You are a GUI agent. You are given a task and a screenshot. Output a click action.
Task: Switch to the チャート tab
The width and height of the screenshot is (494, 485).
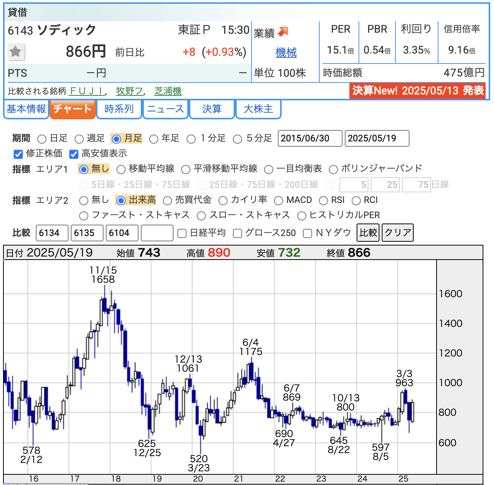point(72,109)
